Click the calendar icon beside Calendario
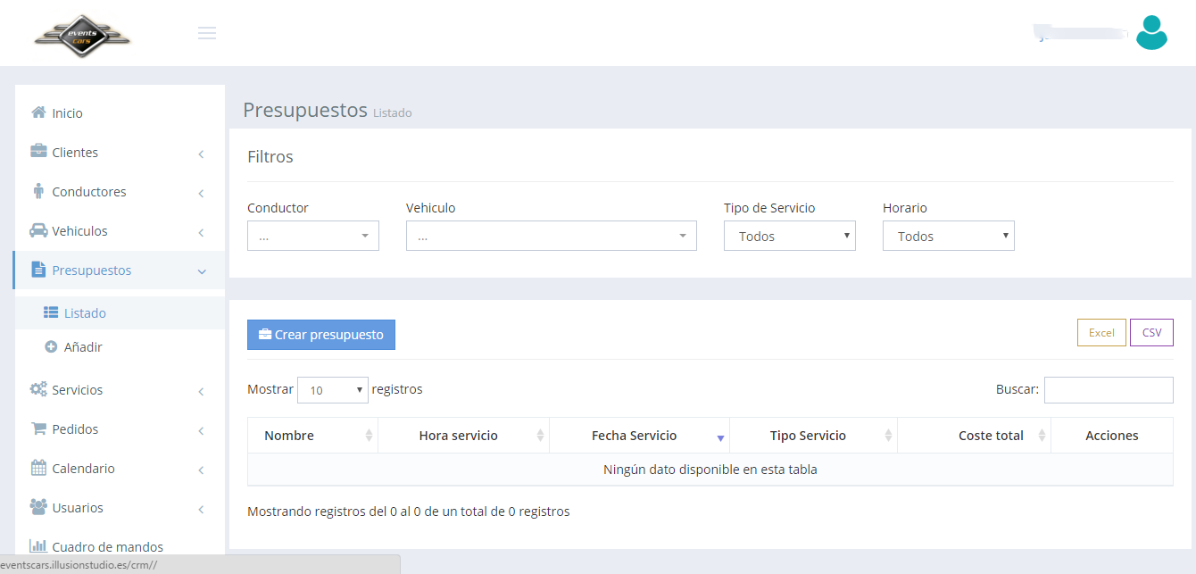Screen dimensions: 1196x574 click(38, 468)
